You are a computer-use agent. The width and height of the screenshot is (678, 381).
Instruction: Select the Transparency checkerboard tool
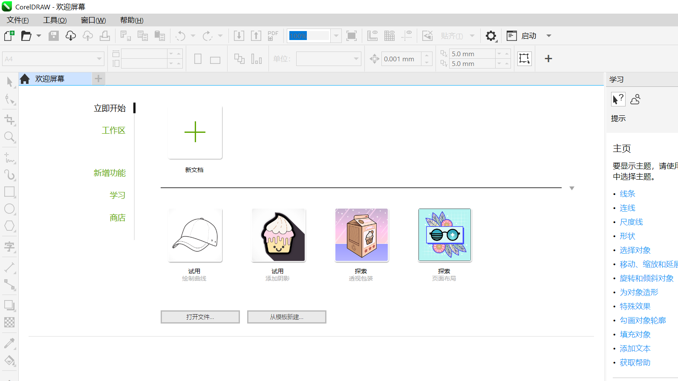pyautogui.click(x=9, y=322)
